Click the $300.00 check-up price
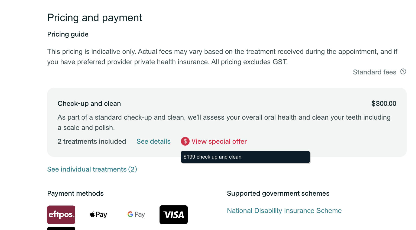This screenshot has height=230, width=416. pyautogui.click(x=384, y=104)
